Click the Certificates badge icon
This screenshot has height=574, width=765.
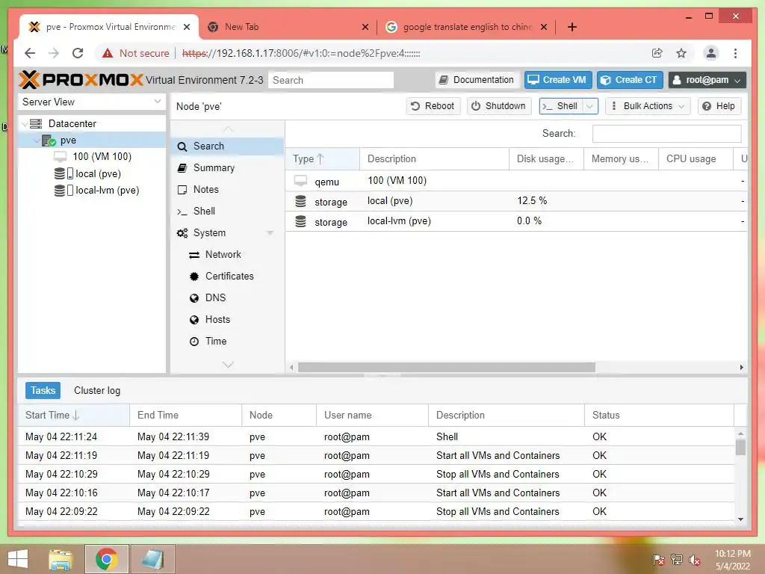(x=194, y=277)
